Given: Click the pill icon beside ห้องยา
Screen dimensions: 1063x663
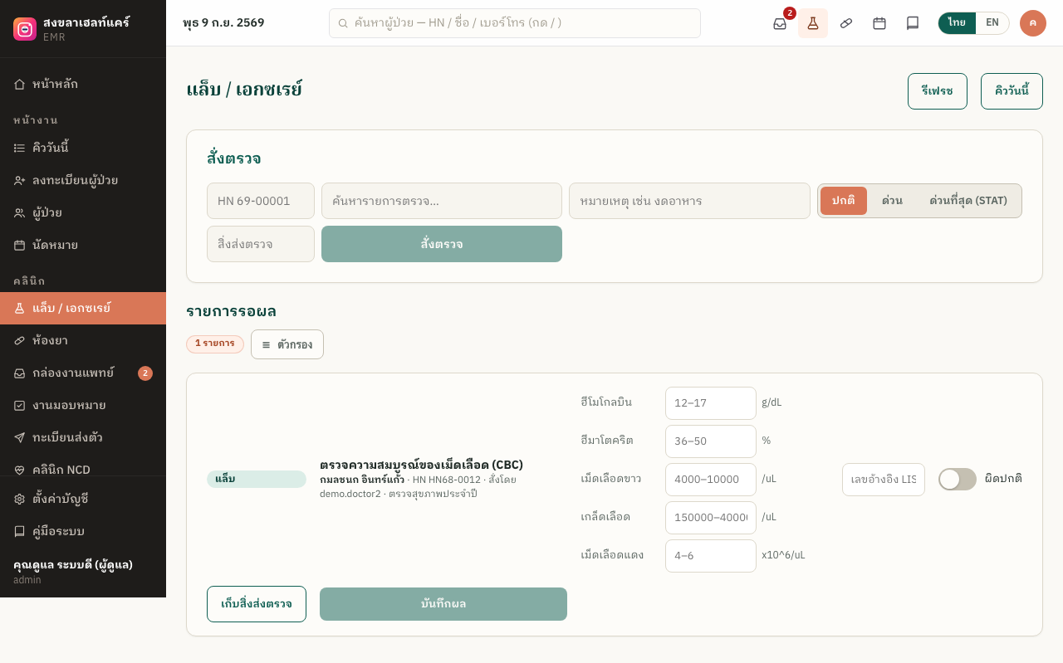Looking at the screenshot, I should 19,340.
